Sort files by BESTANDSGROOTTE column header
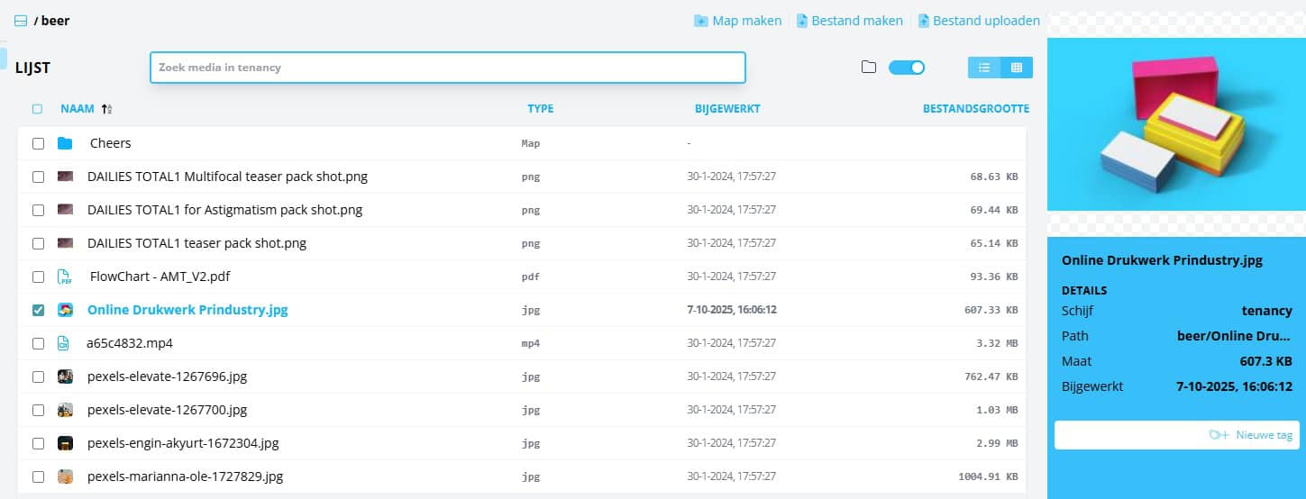1306x499 pixels. pyautogui.click(x=975, y=109)
